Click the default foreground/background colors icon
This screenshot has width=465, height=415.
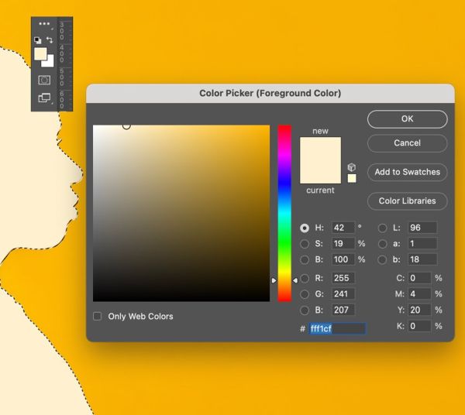pyautogui.click(x=38, y=40)
